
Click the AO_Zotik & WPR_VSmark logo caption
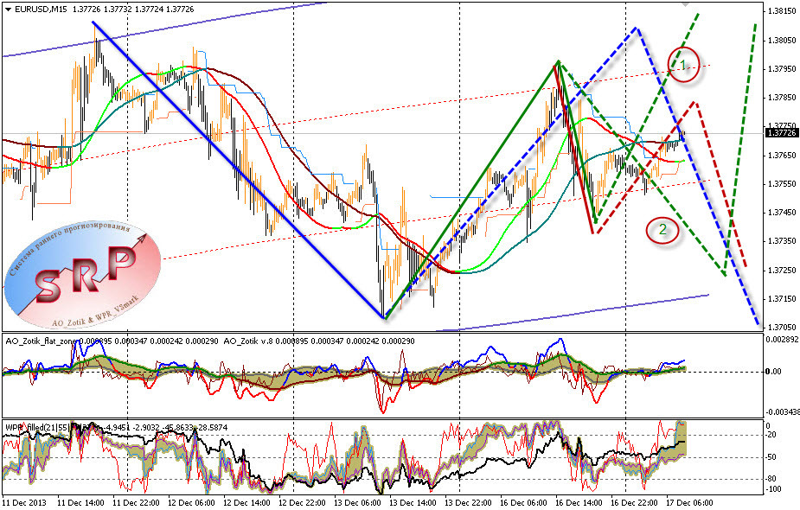tap(95, 311)
